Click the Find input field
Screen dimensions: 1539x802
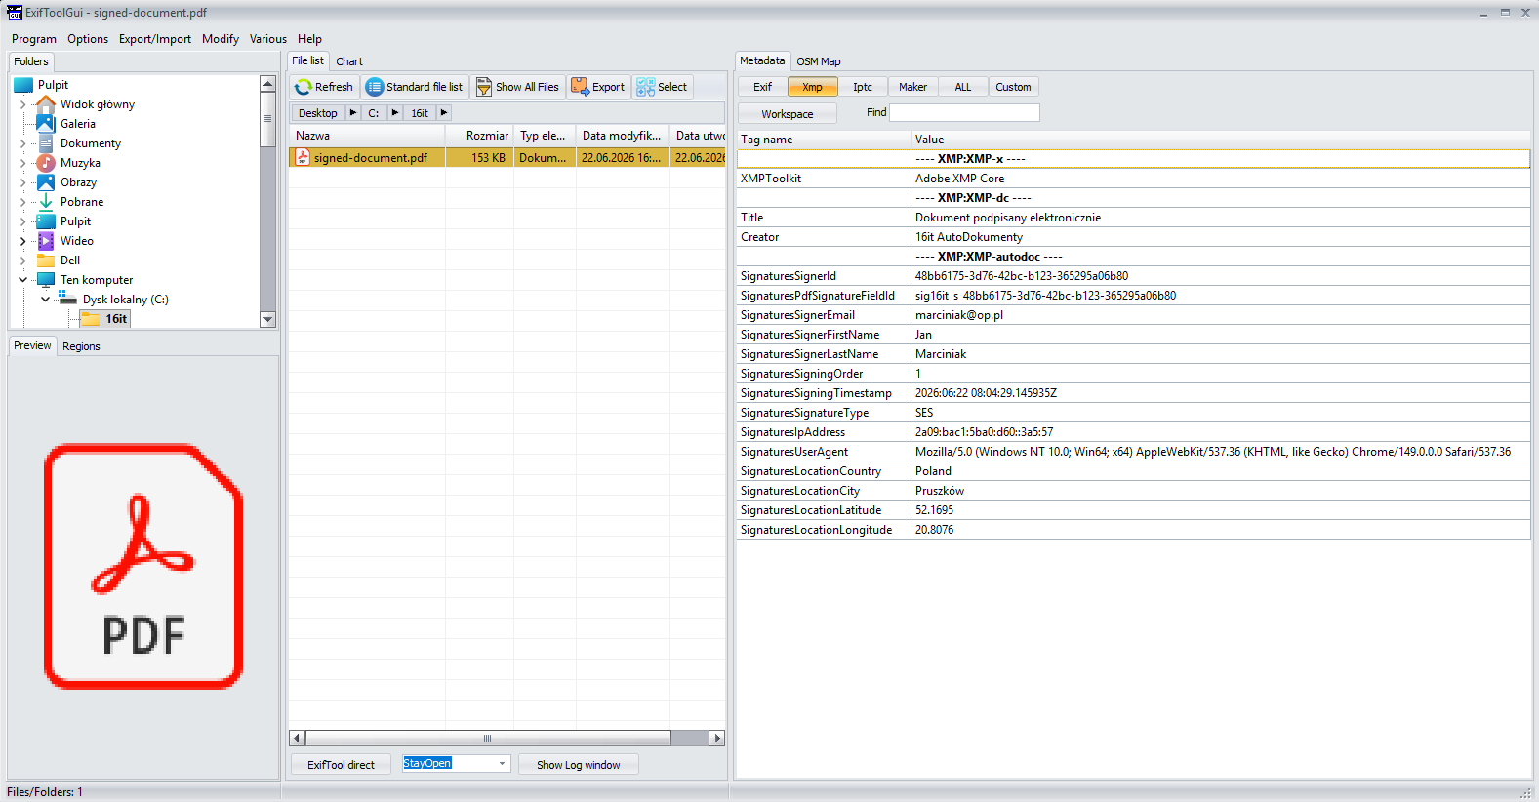point(964,113)
